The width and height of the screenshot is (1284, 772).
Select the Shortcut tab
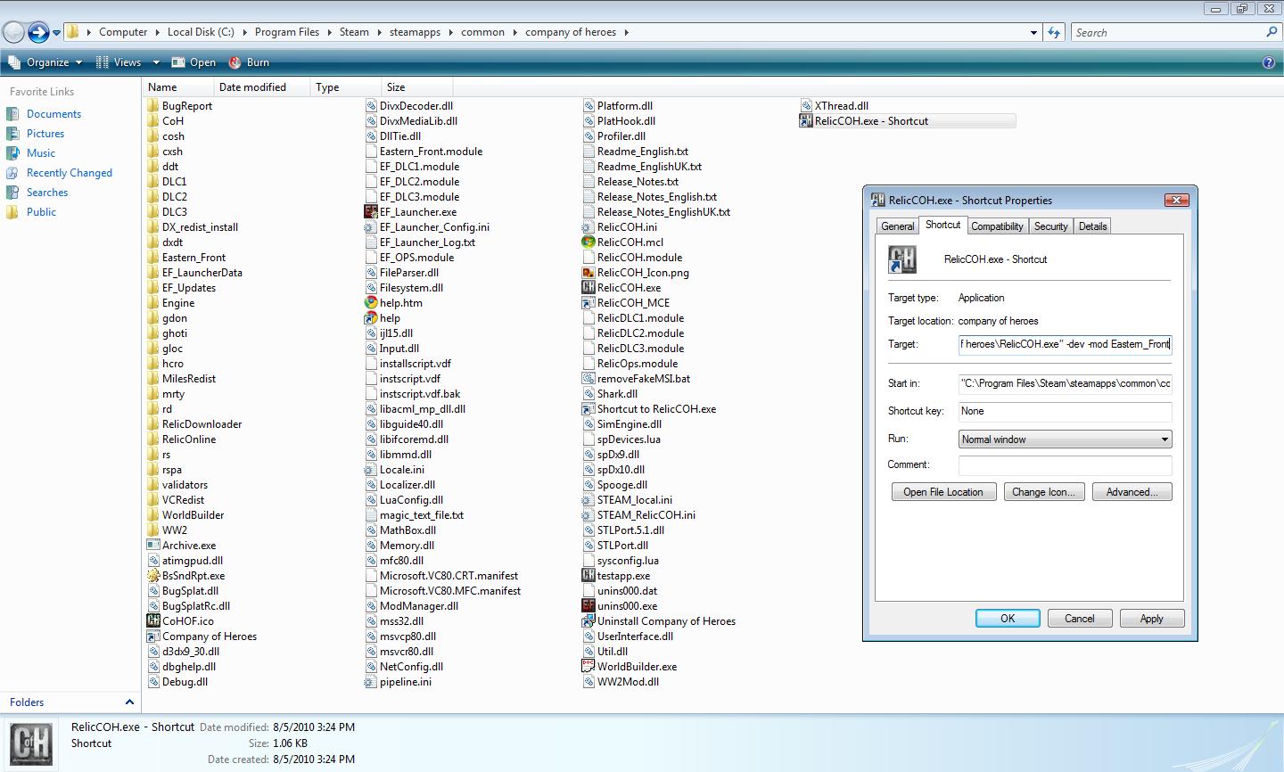point(942,225)
